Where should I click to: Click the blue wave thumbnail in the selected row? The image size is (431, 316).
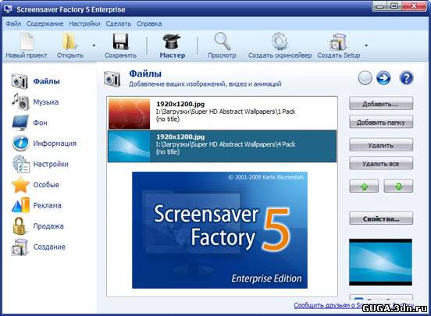(x=129, y=146)
